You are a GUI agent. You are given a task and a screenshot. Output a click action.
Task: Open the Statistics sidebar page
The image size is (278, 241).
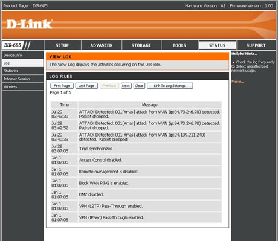[23, 71]
